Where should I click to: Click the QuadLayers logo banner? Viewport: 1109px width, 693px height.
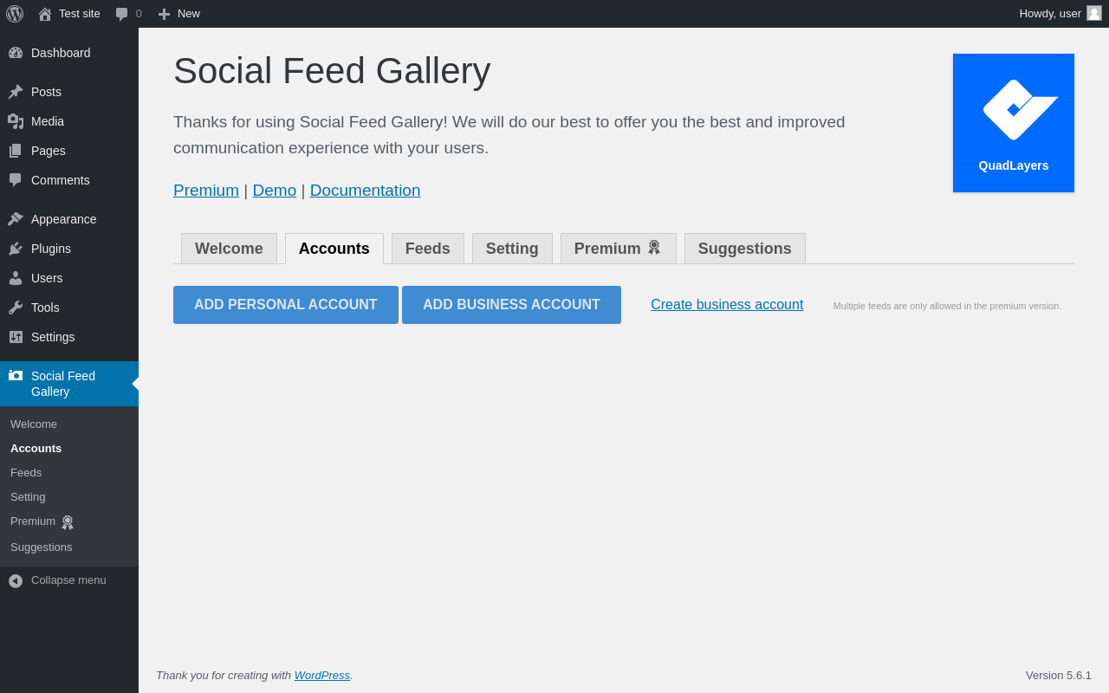click(1014, 123)
